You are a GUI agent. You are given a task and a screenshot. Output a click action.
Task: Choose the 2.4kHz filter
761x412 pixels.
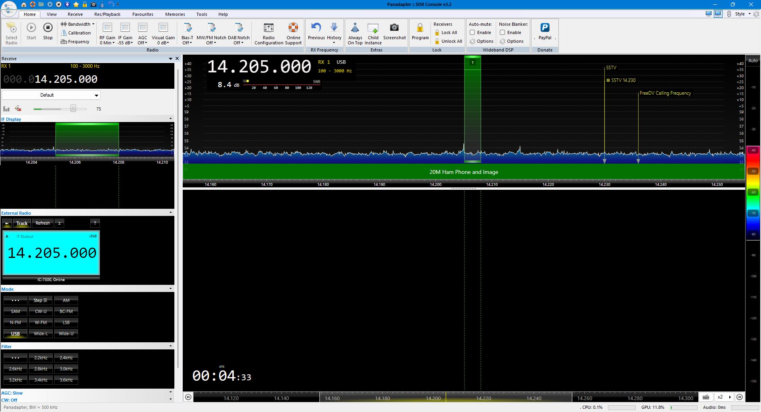(66, 358)
